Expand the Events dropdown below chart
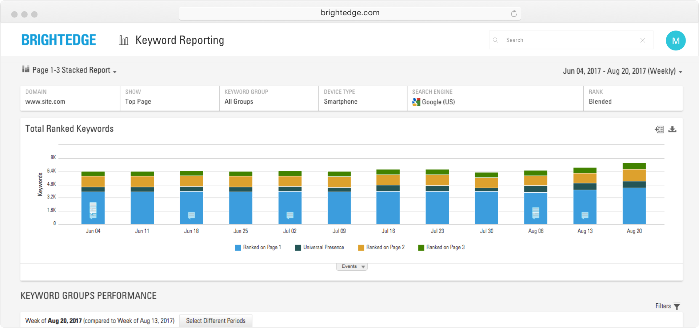 352,267
